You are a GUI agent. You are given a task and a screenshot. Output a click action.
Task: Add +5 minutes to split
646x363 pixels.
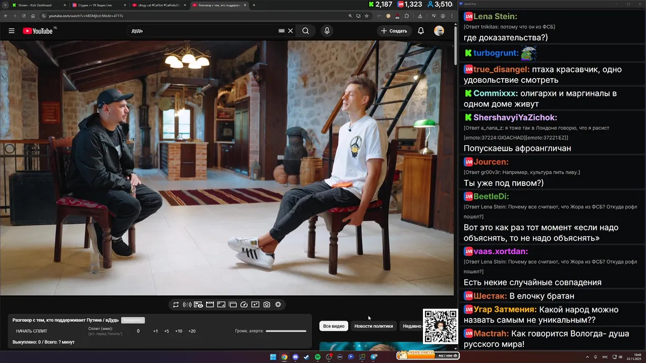(167, 331)
